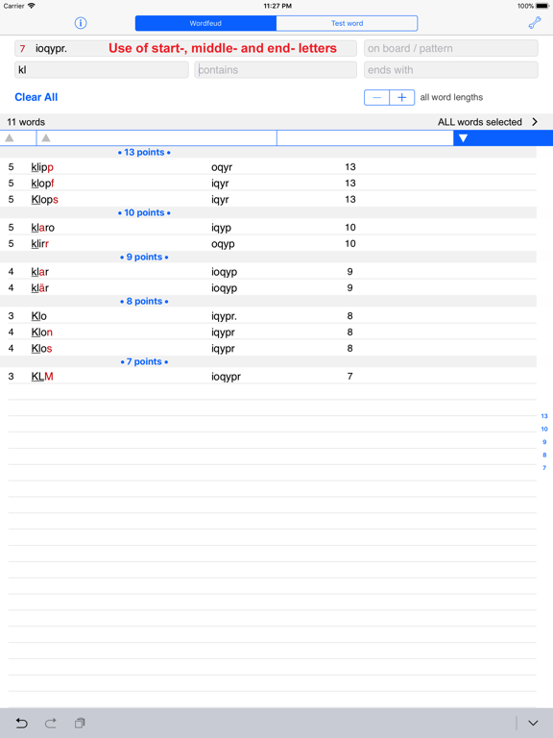Viewport: 553px width, 738px height.
Task: Select the word KLM
Action: [x=42, y=377]
